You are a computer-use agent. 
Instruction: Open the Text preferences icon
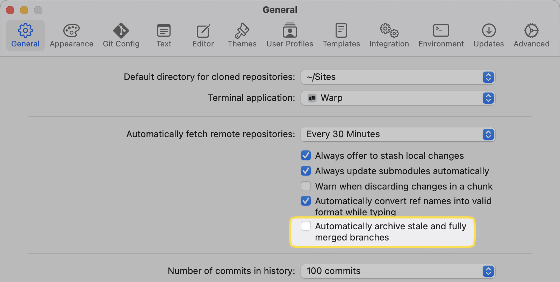pos(164,31)
